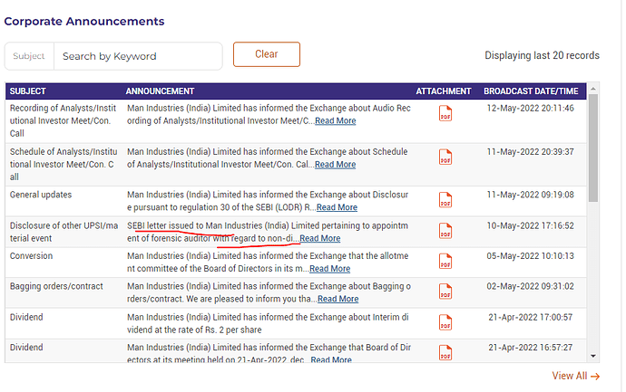
Task: Select the Dividend cell beside 16:57:27 timestamp
Action: pyautogui.click(x=26, y=348)
